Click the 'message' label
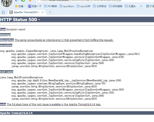 click(x=5, y=35)
